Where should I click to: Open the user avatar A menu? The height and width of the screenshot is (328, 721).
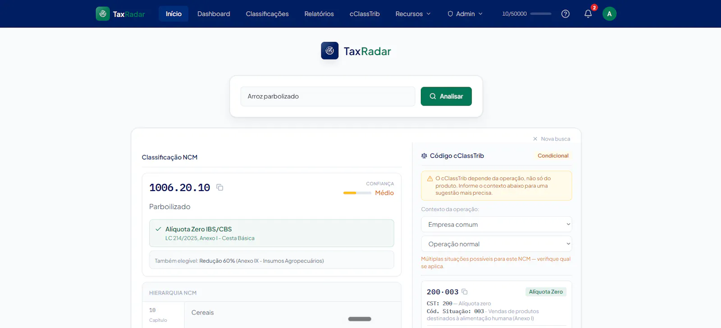point(609,14)
